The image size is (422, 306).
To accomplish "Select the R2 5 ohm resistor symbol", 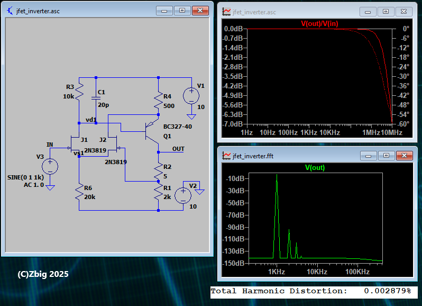I will click(158, 172).
